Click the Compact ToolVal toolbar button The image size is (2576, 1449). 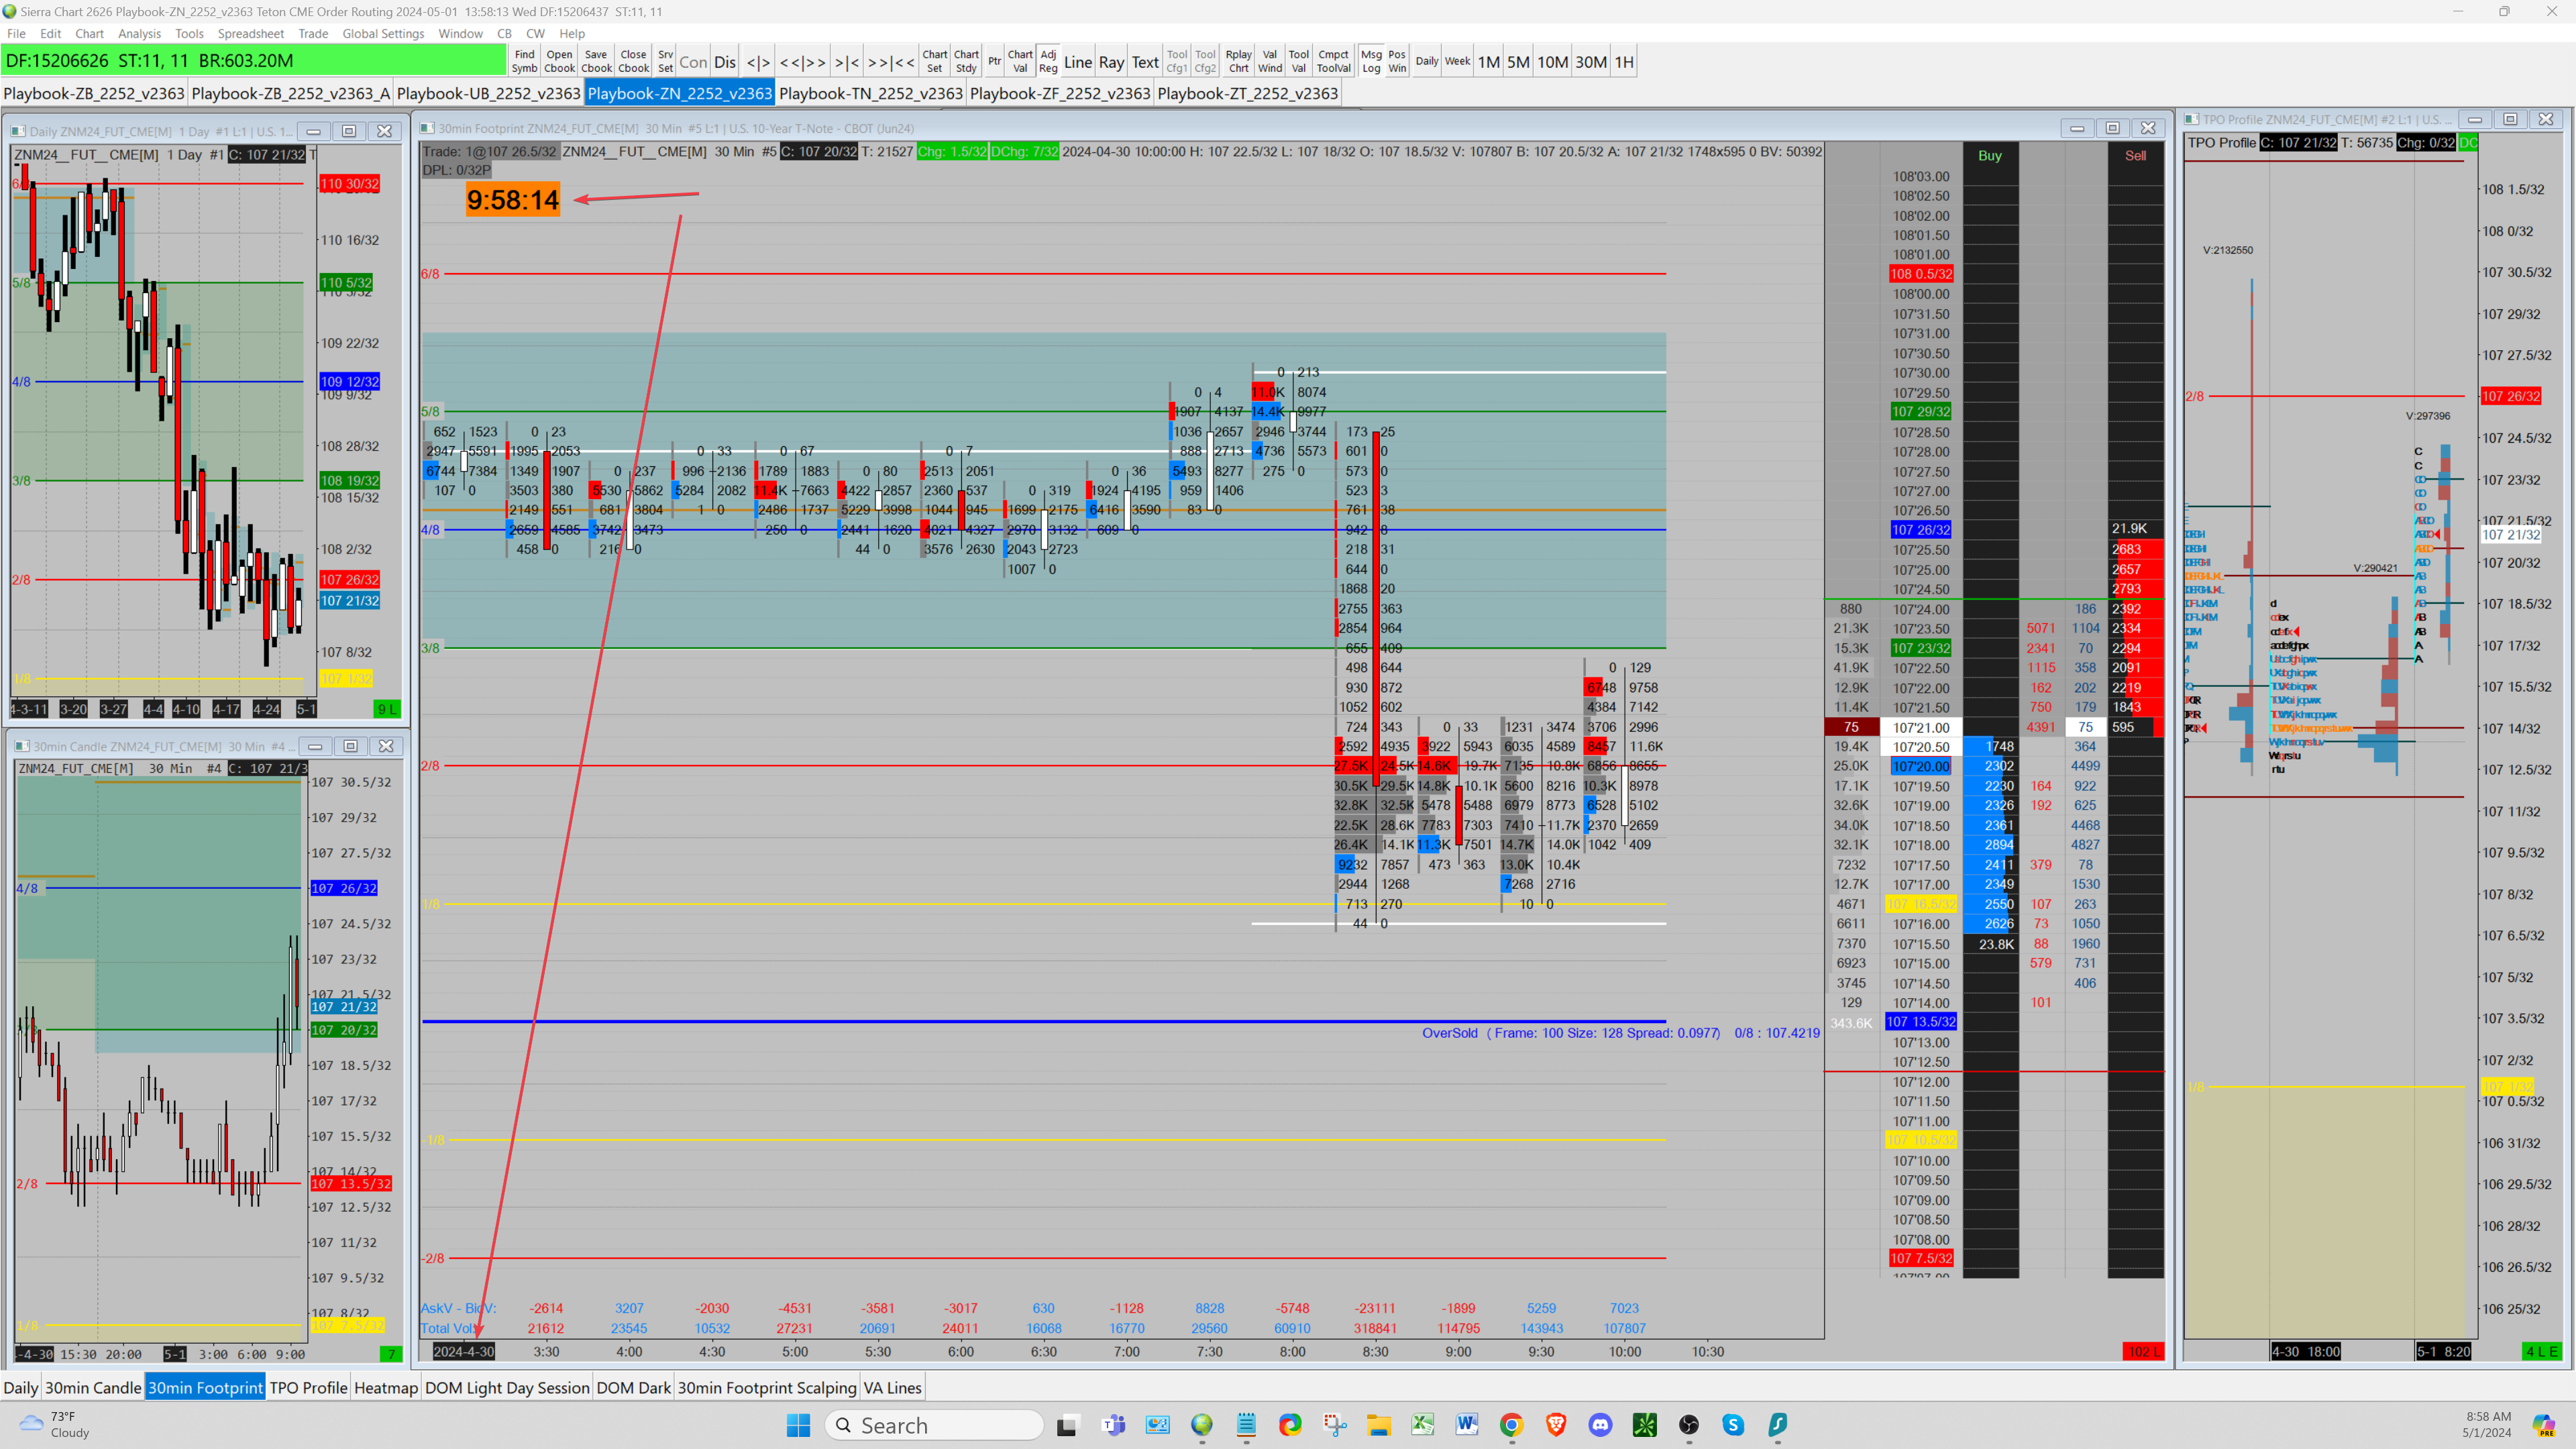1333,61
